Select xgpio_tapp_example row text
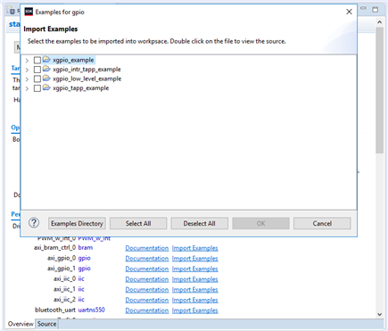This screenshot has height=331, width=388. click(x=81, y=88)
